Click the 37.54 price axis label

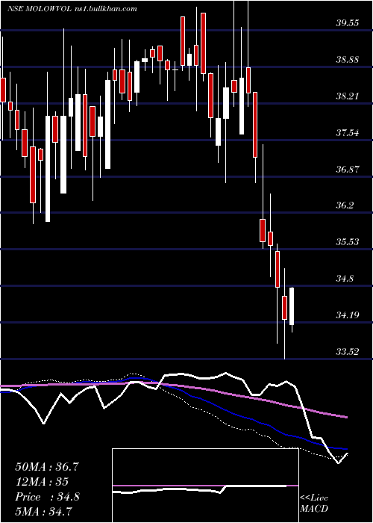(348, 133)
